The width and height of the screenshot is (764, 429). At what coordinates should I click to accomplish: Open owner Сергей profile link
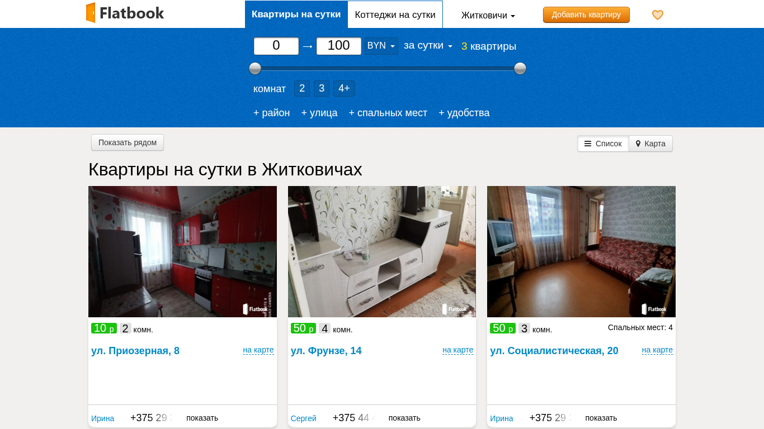tap(304, 418)
